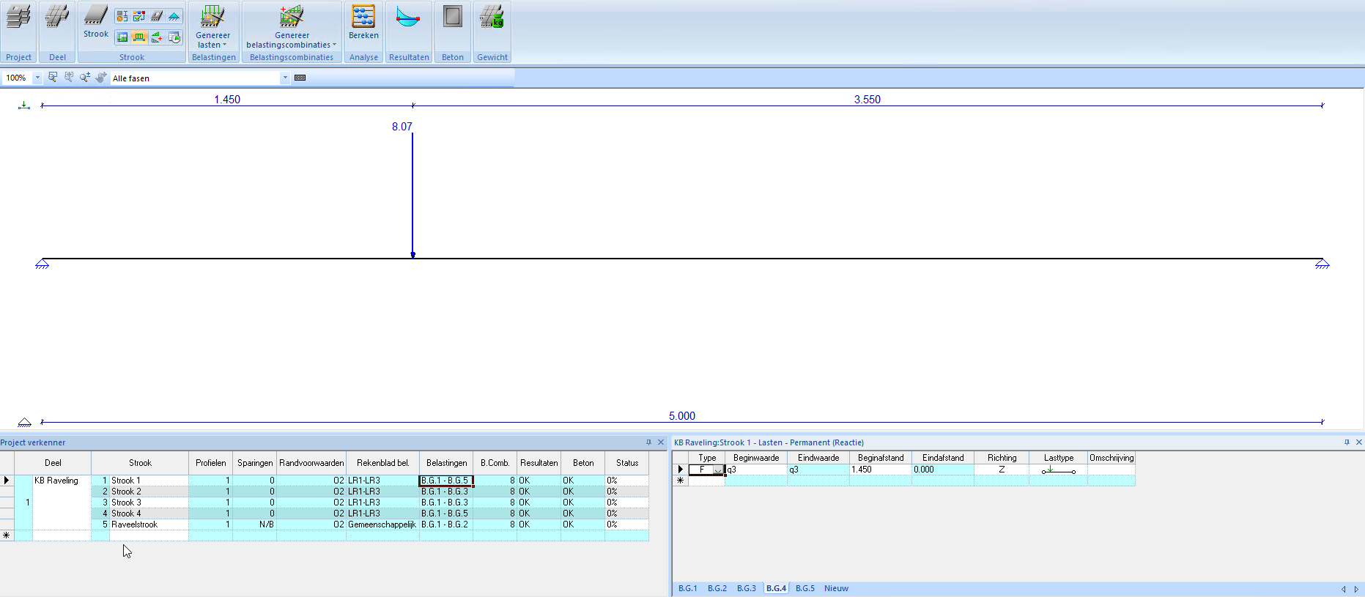Open the Type F dropdown in Lasten table
The width and height of the screenshot is (1365, 597).
tap(718, 470)
